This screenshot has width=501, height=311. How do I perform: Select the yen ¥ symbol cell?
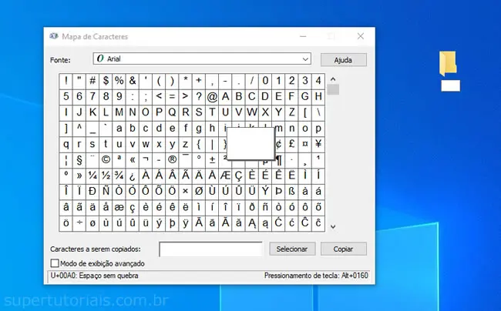pos(318,144)
